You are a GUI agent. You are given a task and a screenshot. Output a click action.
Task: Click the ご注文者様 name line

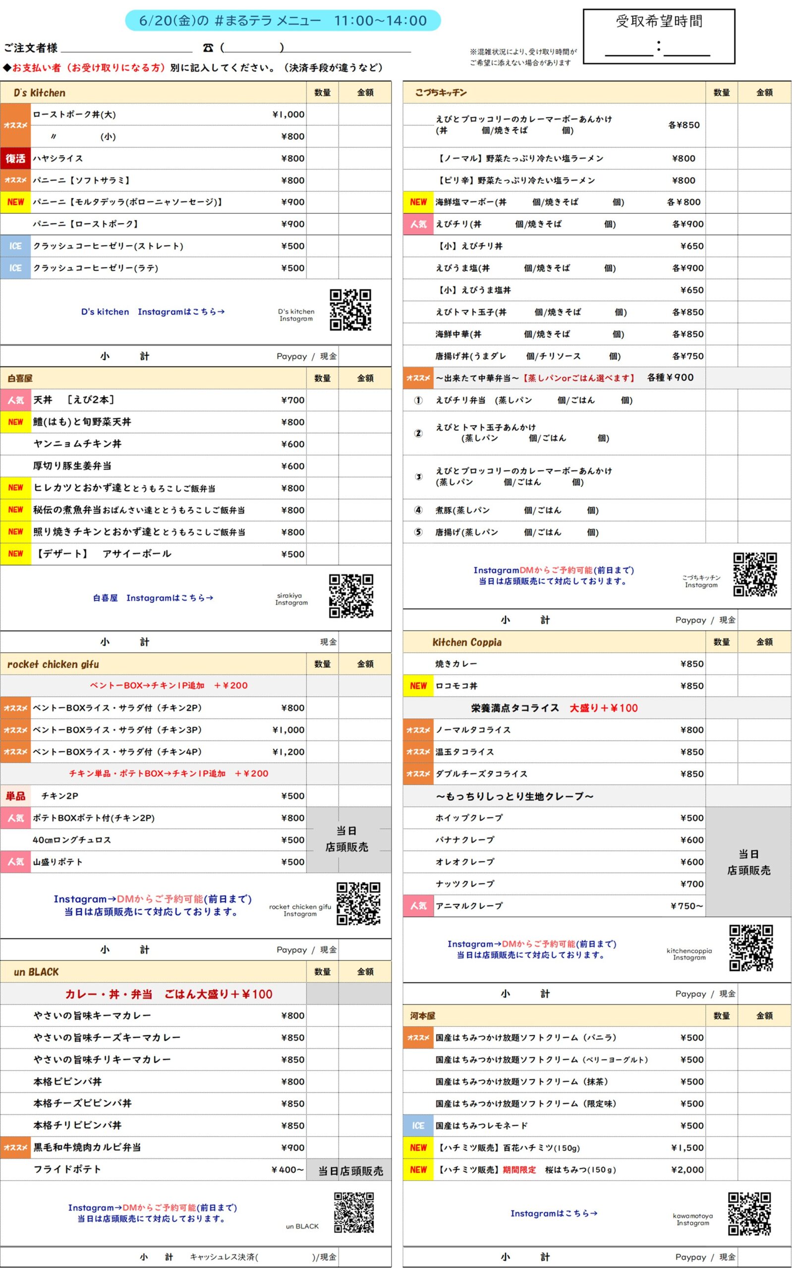tap(127, 48)
